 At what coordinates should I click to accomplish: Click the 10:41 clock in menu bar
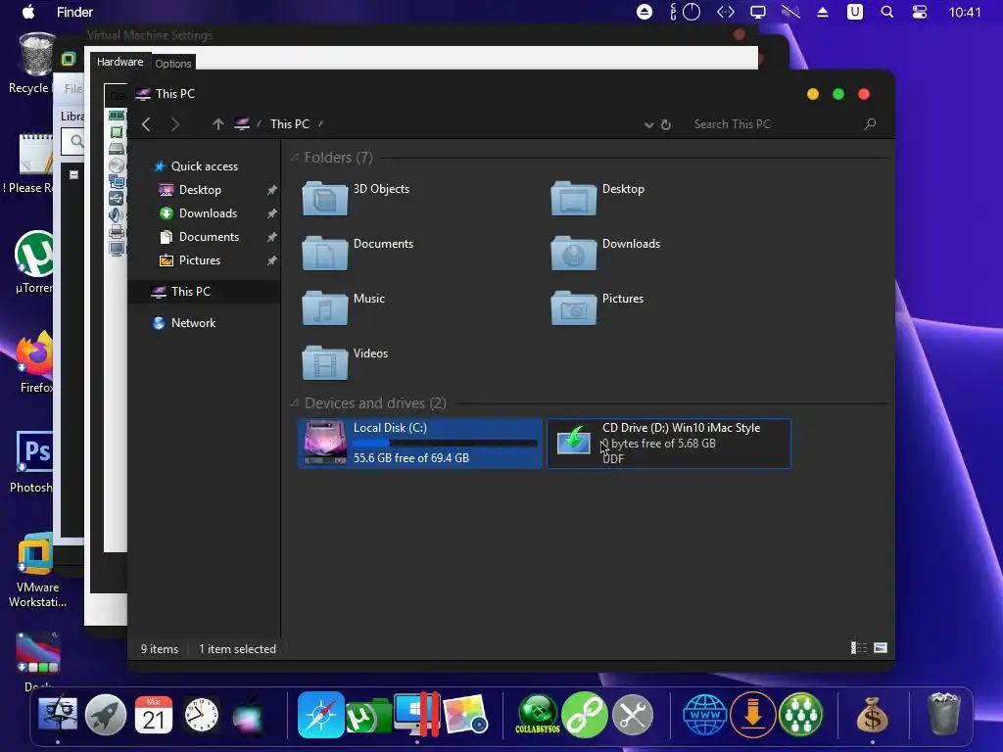point(965,12)
